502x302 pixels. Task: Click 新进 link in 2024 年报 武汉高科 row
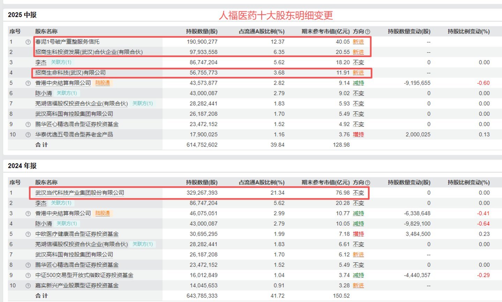coord(358,255)
